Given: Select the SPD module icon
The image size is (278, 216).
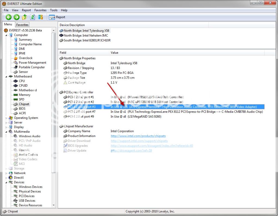Looking at the screenshot, I should 16,99.
